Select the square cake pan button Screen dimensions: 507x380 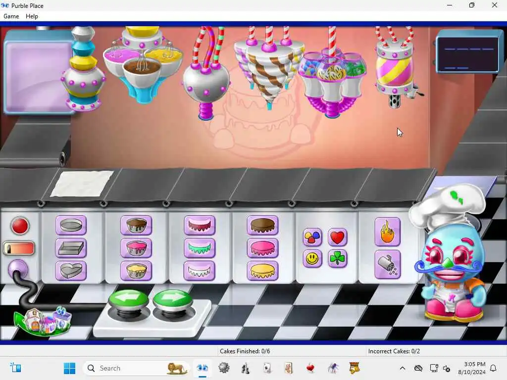pyautogui.click(x=71, y=248)
